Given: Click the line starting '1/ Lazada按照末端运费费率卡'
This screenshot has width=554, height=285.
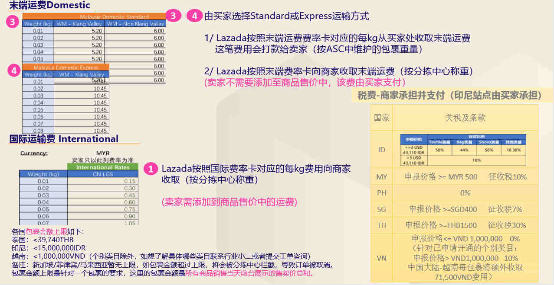Looking at the screenshot, I should [x=337, y=38].
